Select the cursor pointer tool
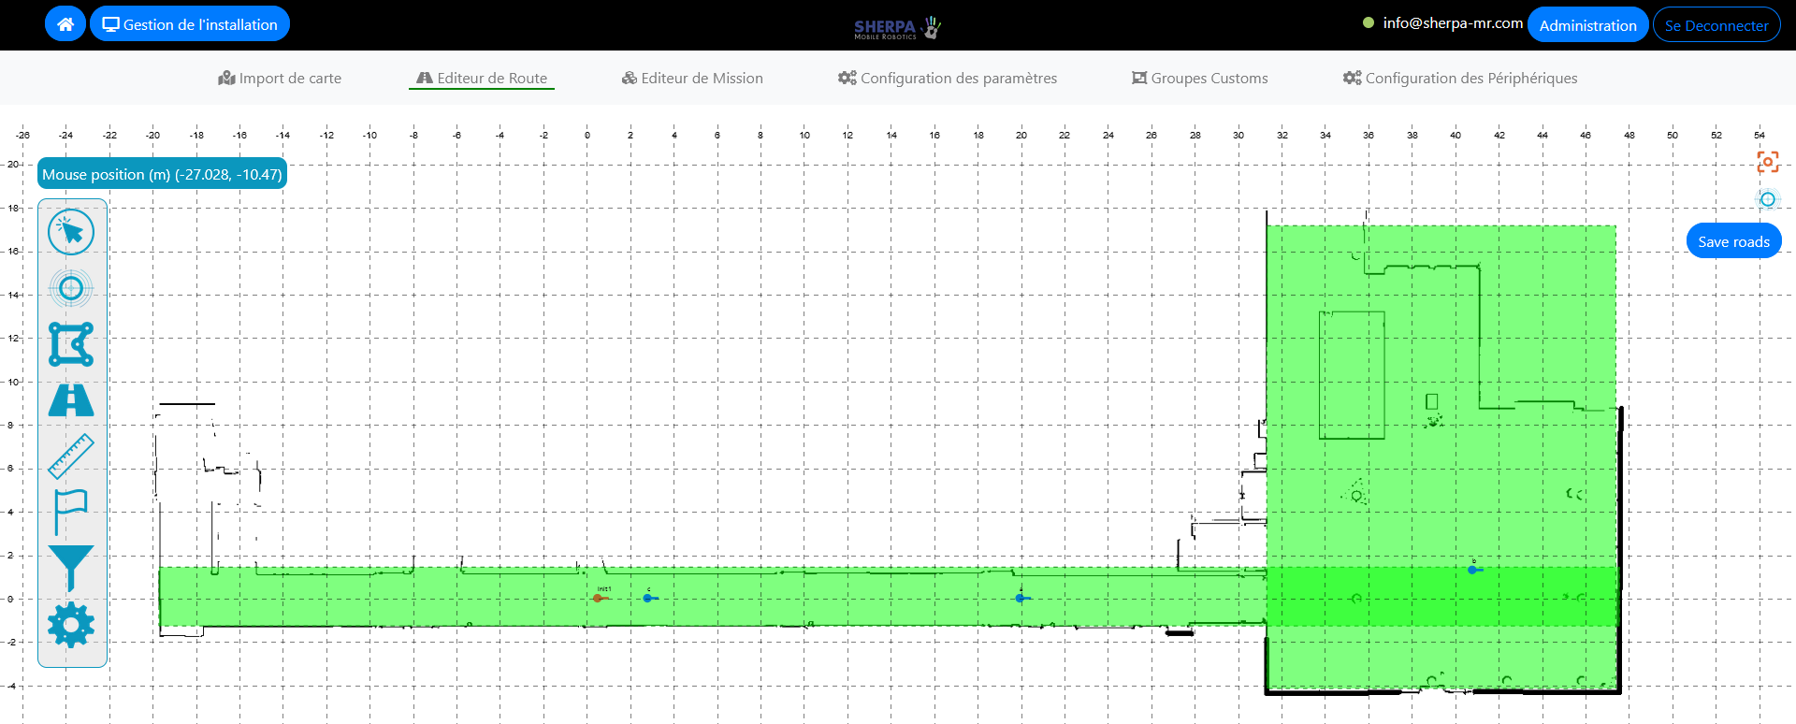The image size is (1796, 724). pos(71,232)
